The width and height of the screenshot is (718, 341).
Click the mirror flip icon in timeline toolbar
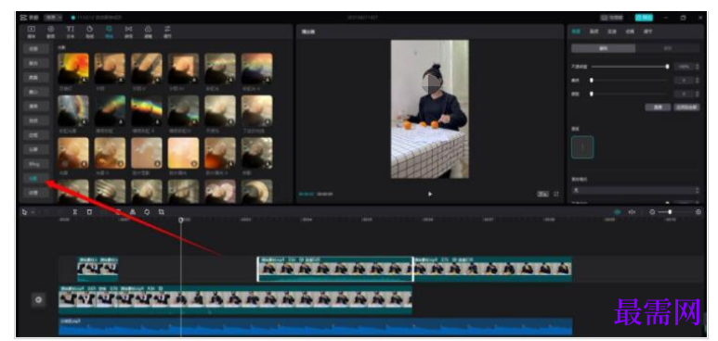(x=132, y=212)
